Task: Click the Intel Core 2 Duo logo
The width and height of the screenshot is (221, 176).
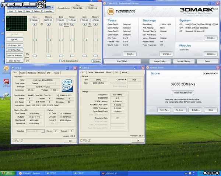Action: (x=67, y=85)
